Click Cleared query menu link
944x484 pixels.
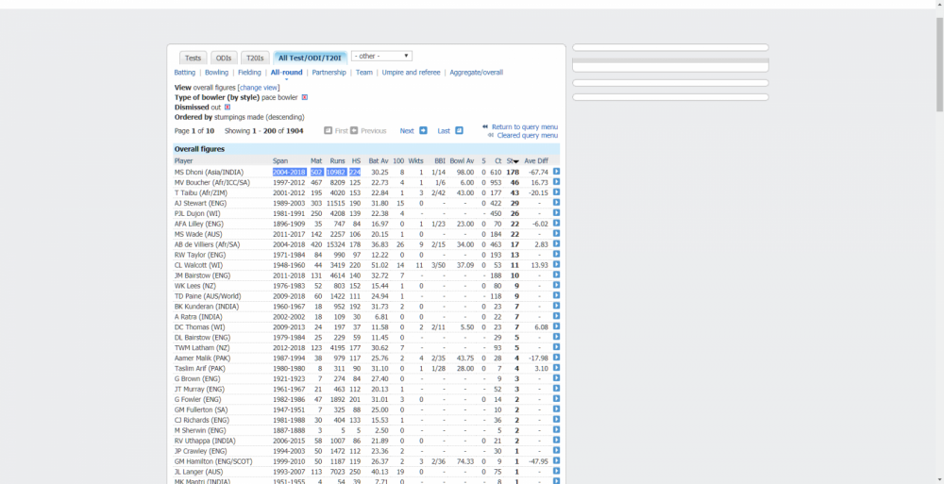coord(528,136)
